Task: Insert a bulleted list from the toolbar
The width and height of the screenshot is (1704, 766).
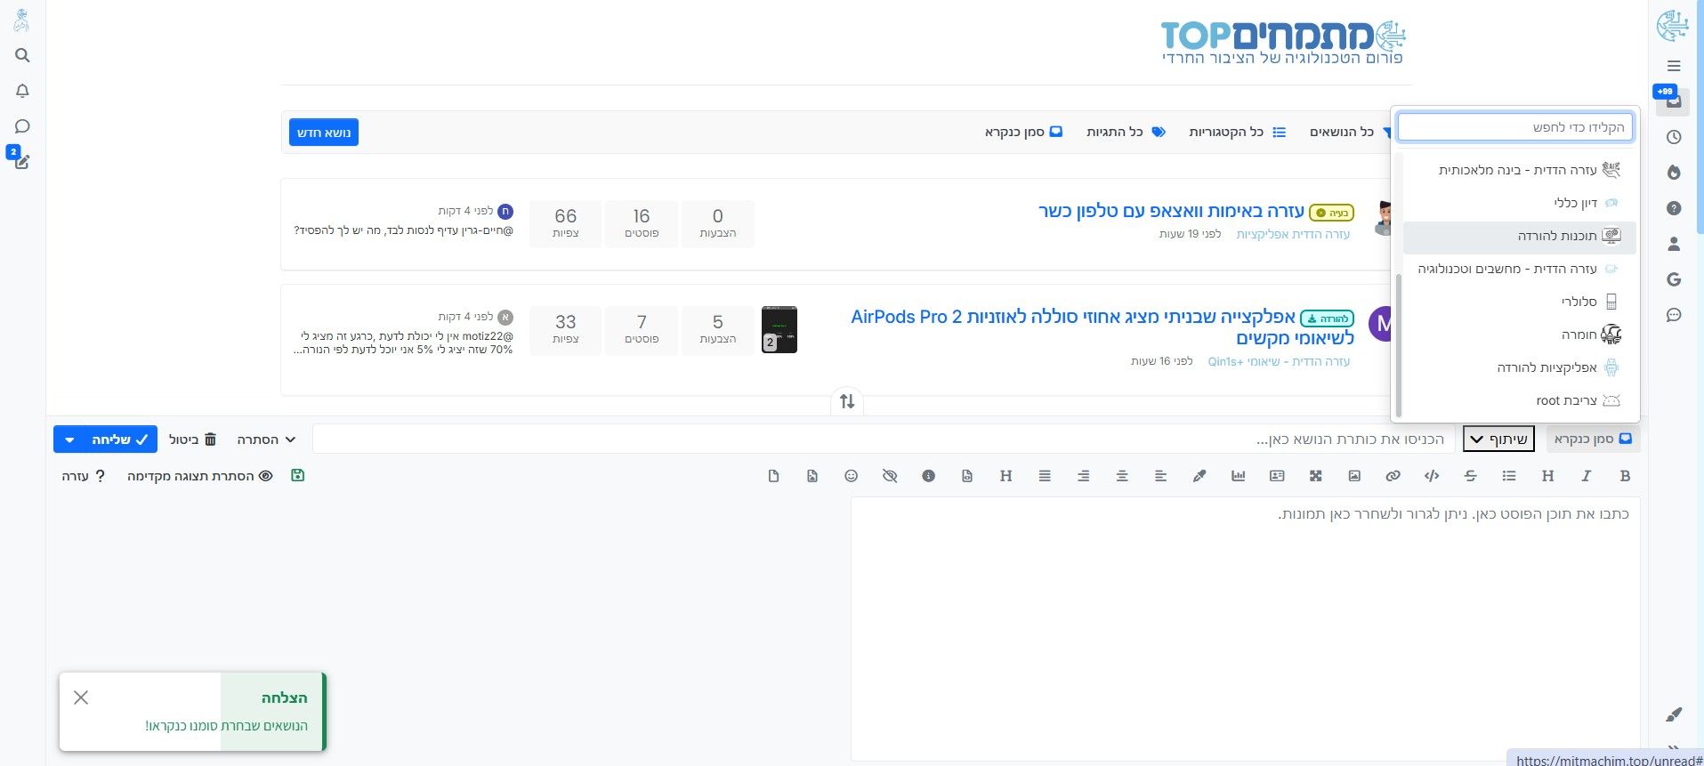Action: point(1509,476)
